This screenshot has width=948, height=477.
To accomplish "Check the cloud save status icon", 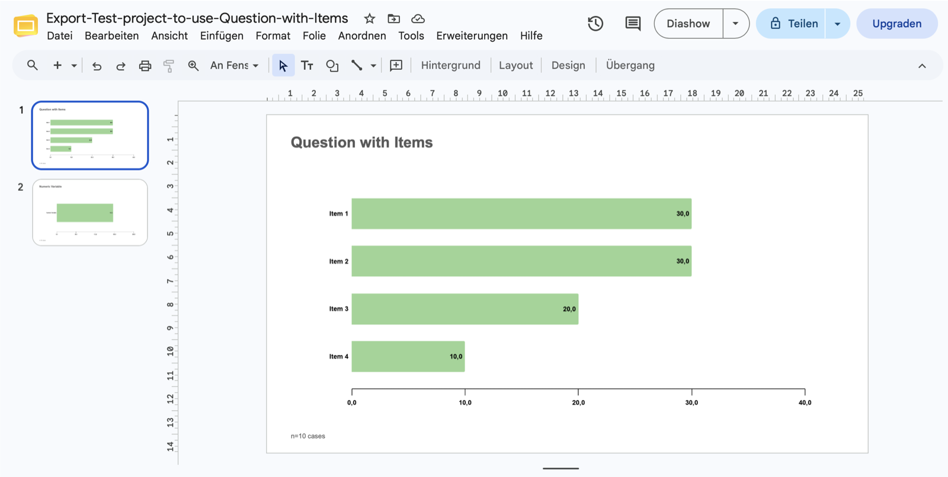I will point(418,19).
